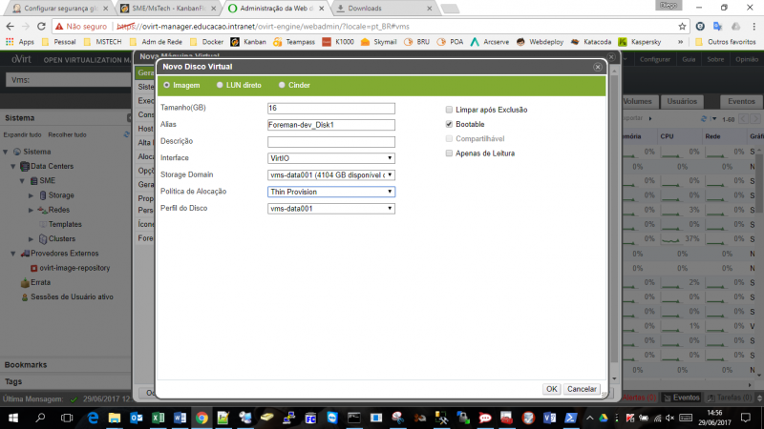Screen dimensions: 764x429
Task: Expand Política de Alocação Thin Provision dropdown
Action: click(330, 192)
